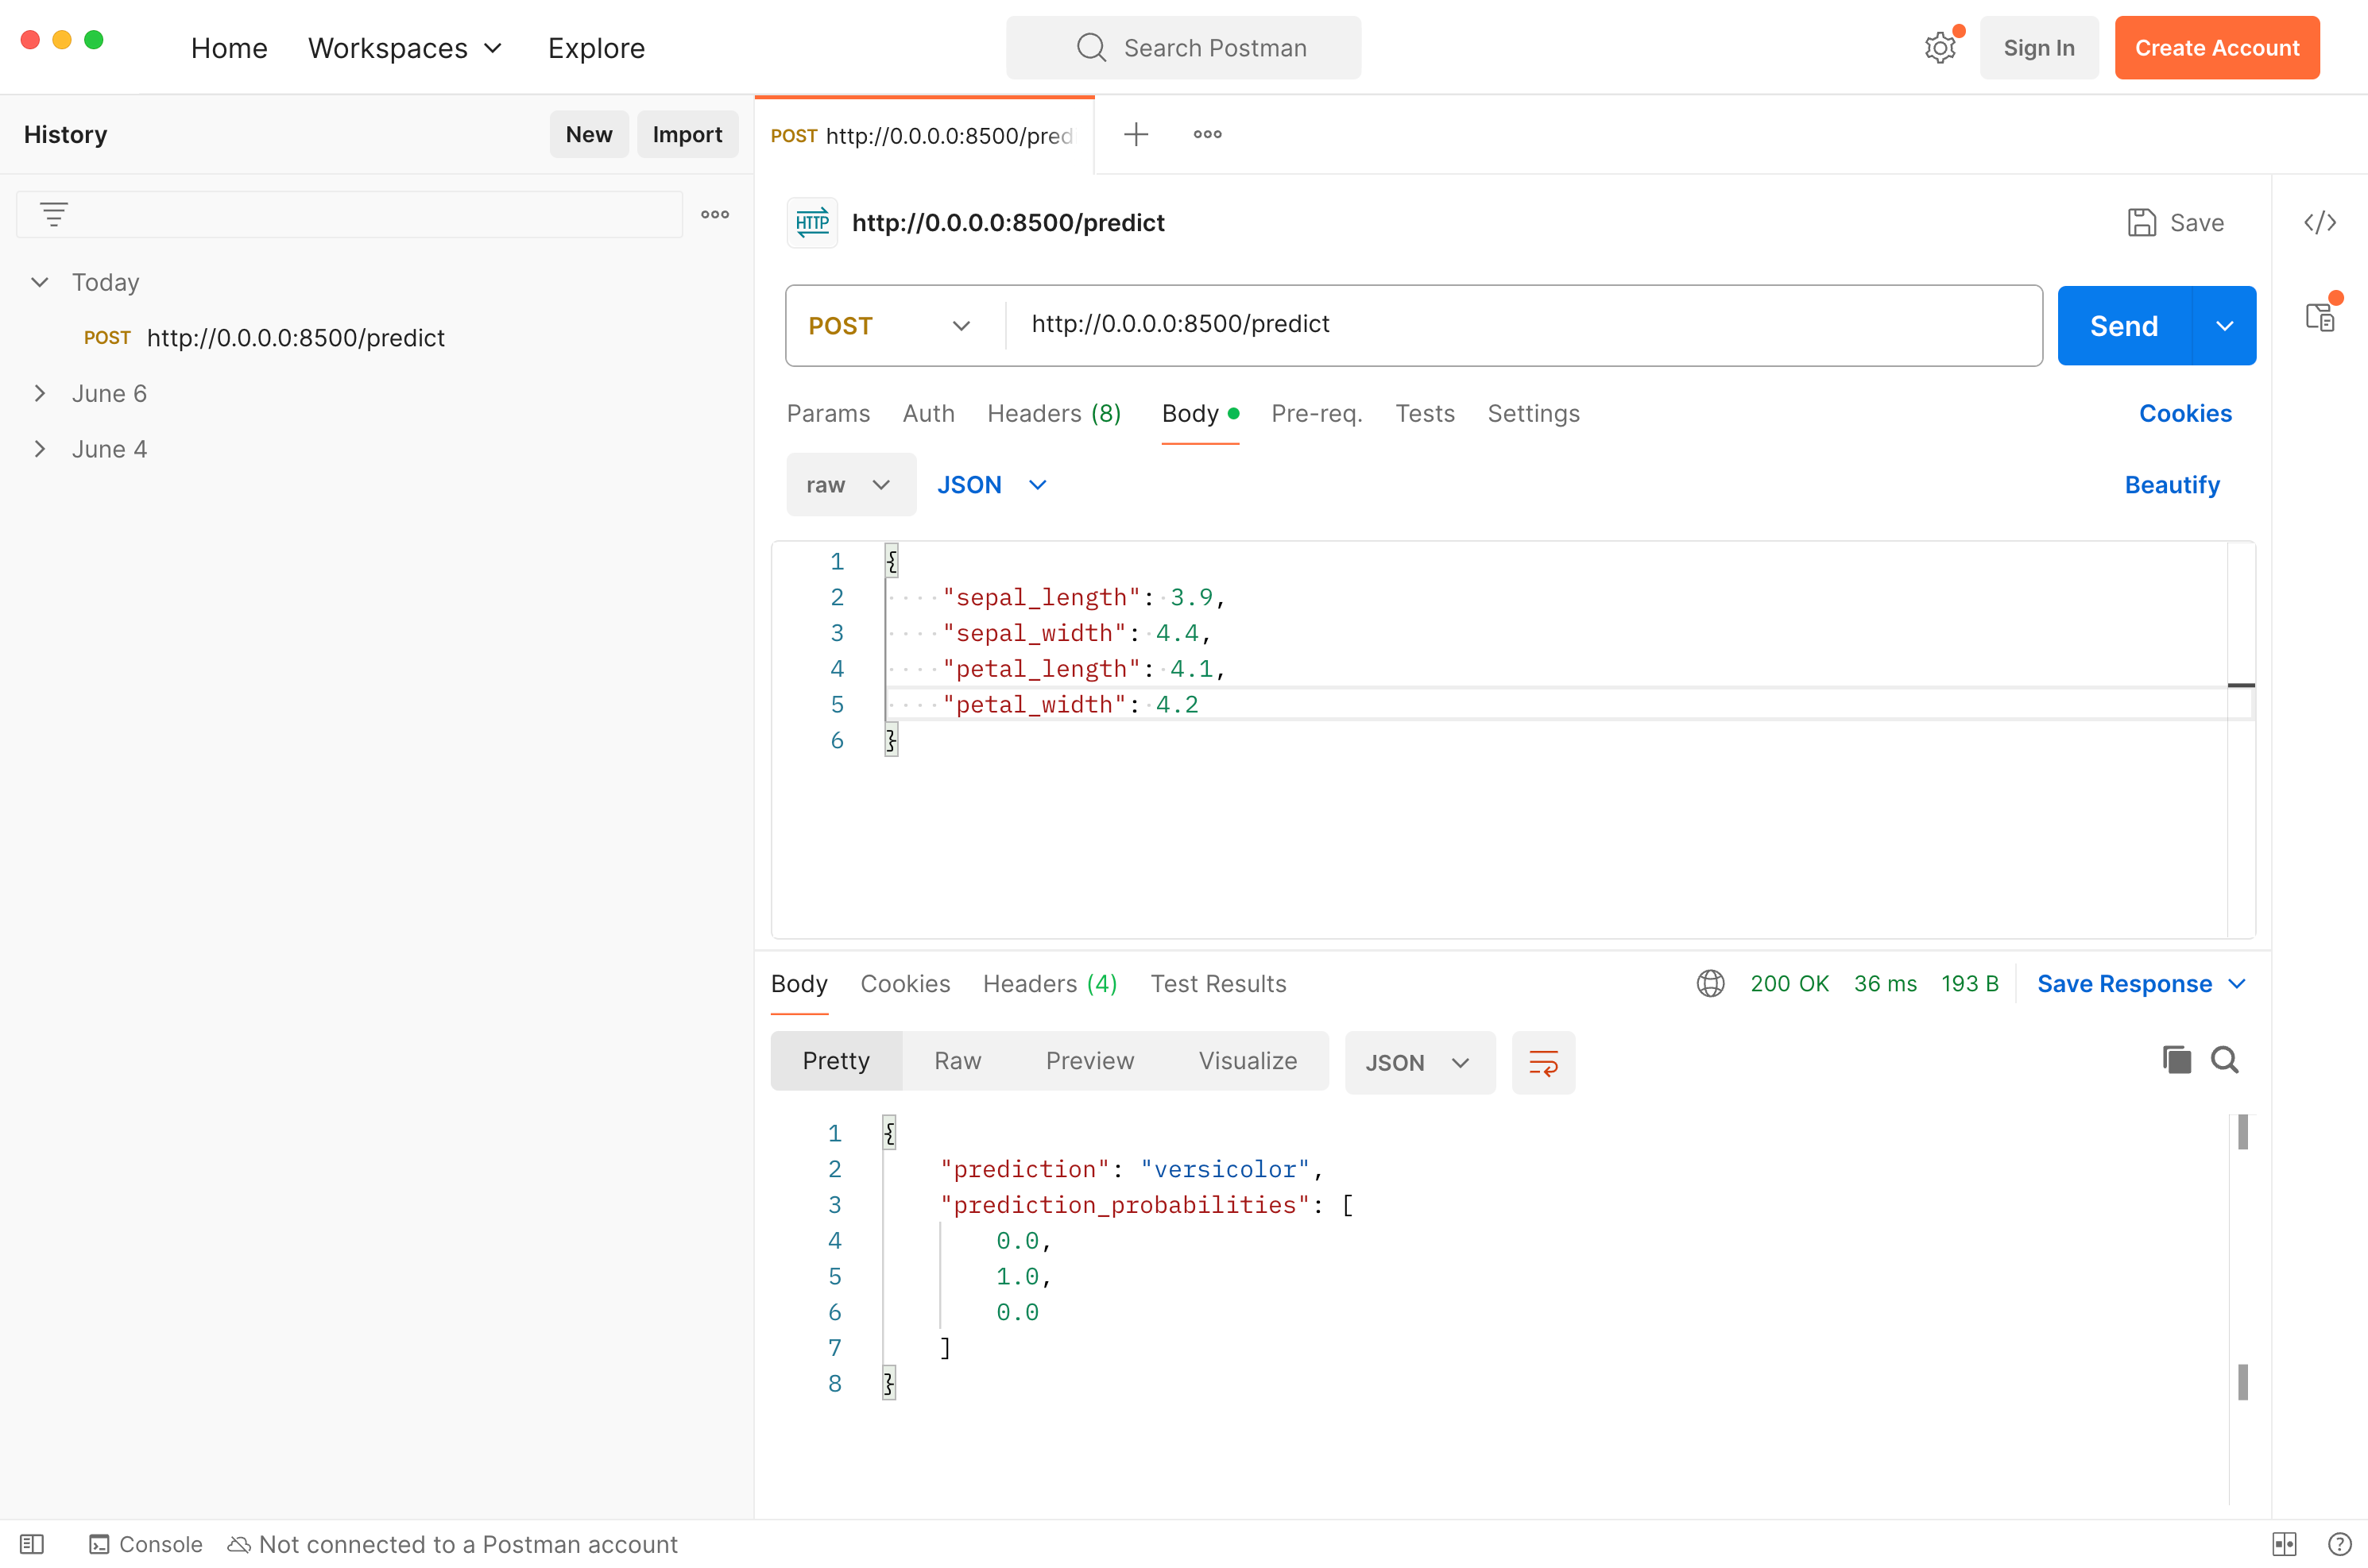Open the raw body type dropdown

pos(849,485)
